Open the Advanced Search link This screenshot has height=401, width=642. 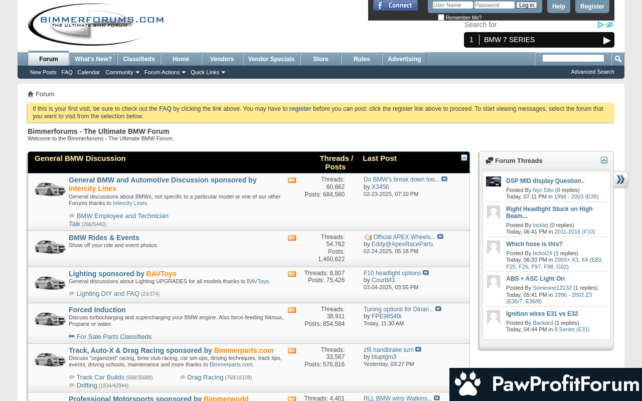(x=592, y=72)
